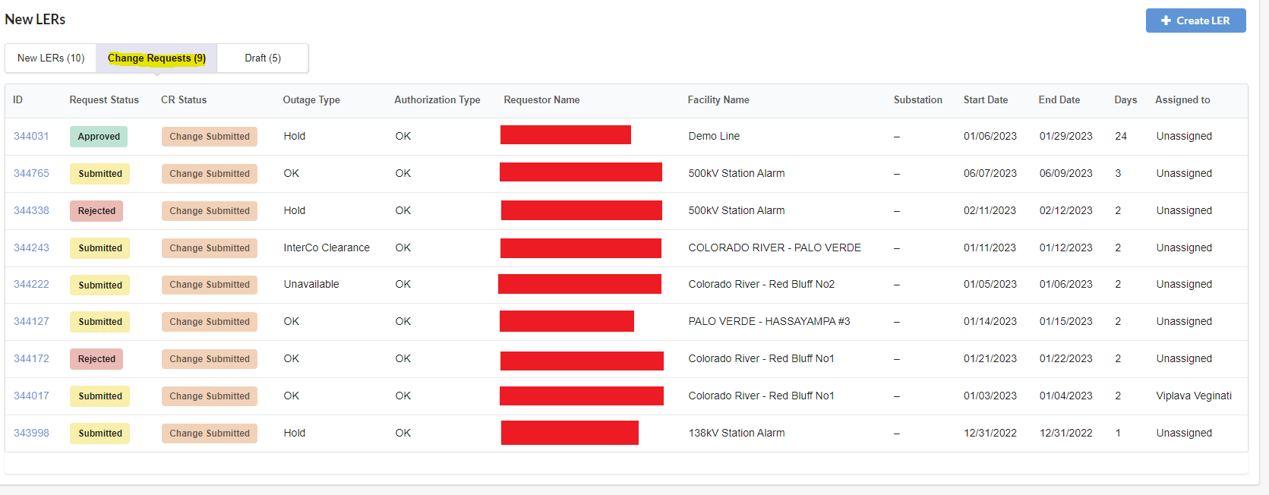Select the Change Requests (9) tab

click(x=156, y=58)
